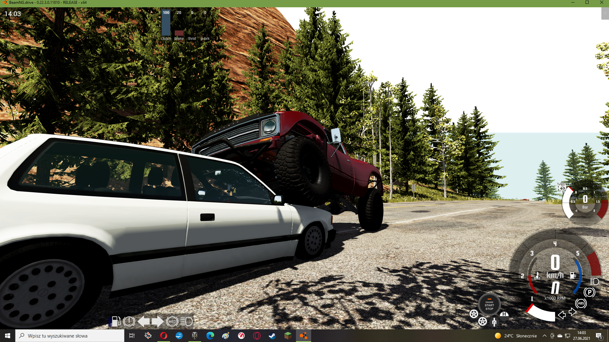Click the throt input label
This screenshot has height=342, width=609.
[x=192, y=39]
